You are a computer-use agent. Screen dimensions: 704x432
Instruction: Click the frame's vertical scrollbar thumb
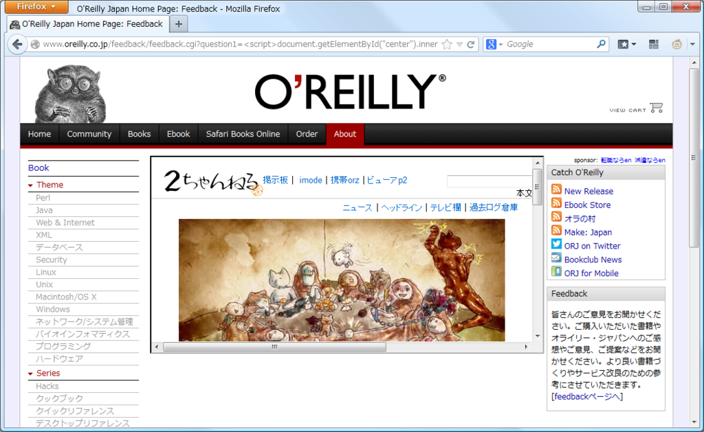538,187
